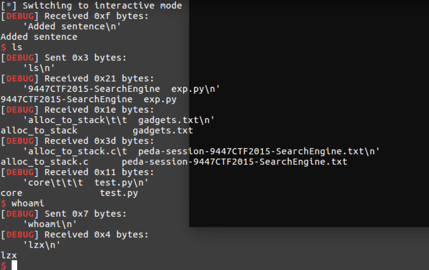429x270 pixels.
Task: Click the typed "ls" command at the prompt
Action: 17,47
